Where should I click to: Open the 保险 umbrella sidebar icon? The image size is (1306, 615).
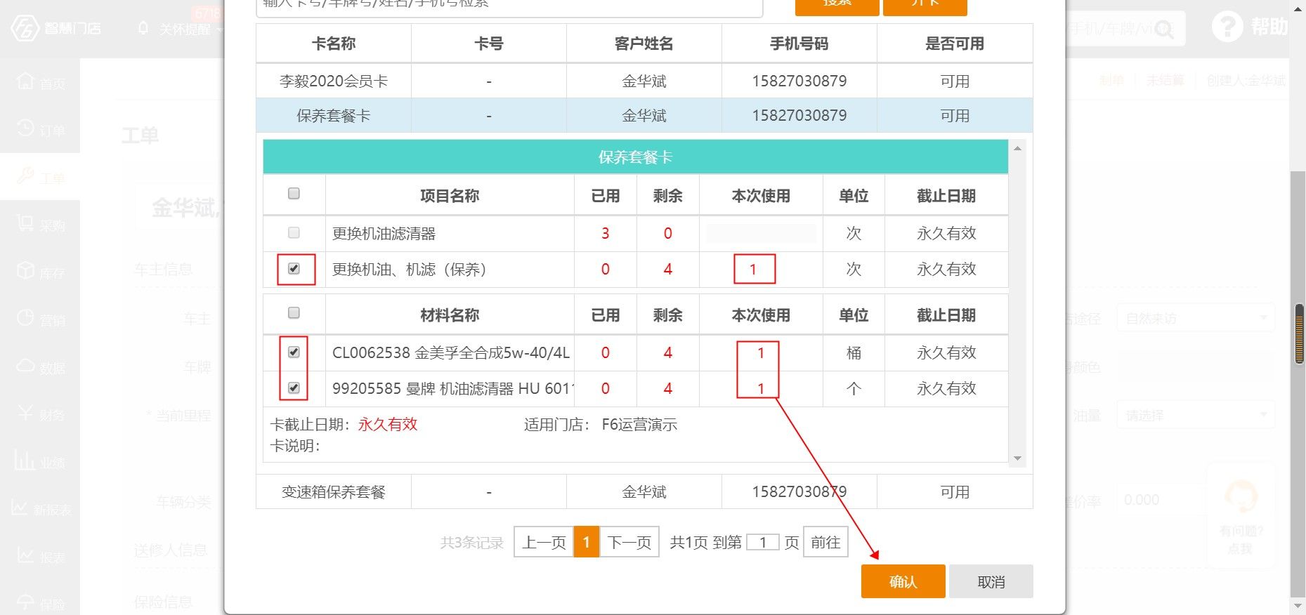coord(25,602)
